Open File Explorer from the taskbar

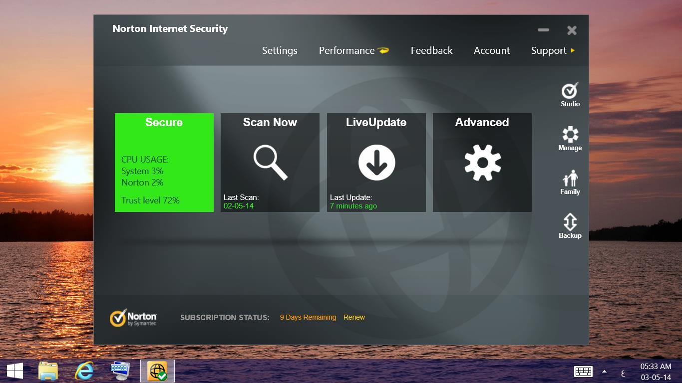48,371
